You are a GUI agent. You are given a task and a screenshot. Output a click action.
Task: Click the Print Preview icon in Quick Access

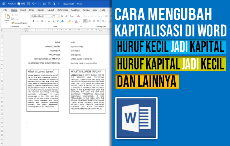(x=54, y=4)
